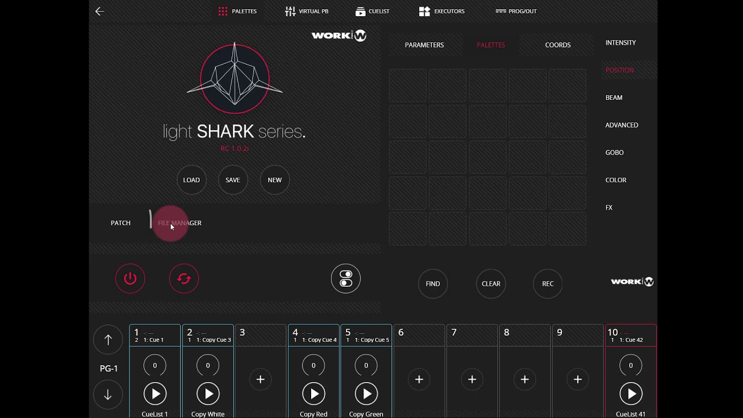
Task: Click the red power icon
Action: coord(130,279)
